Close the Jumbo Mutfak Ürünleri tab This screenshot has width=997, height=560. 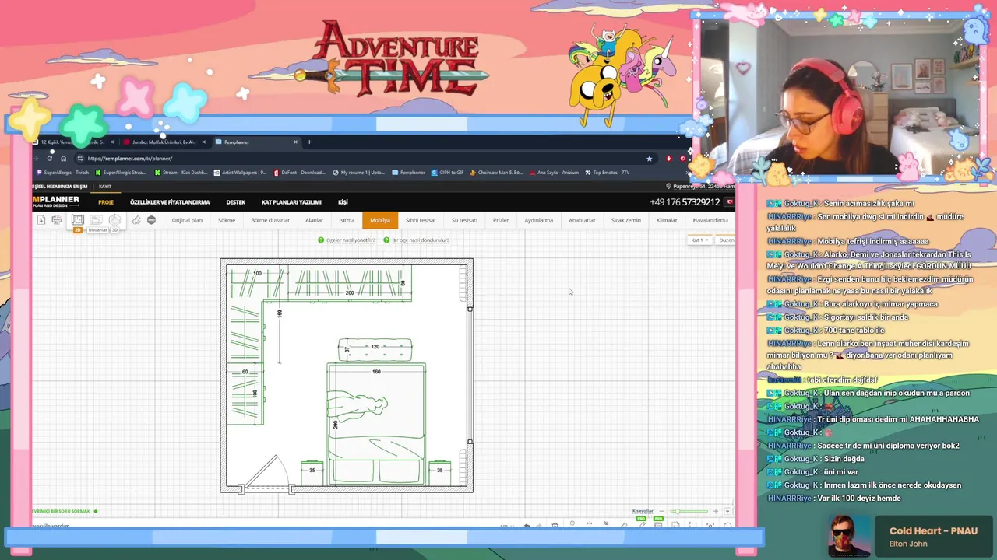coord(204,142)
